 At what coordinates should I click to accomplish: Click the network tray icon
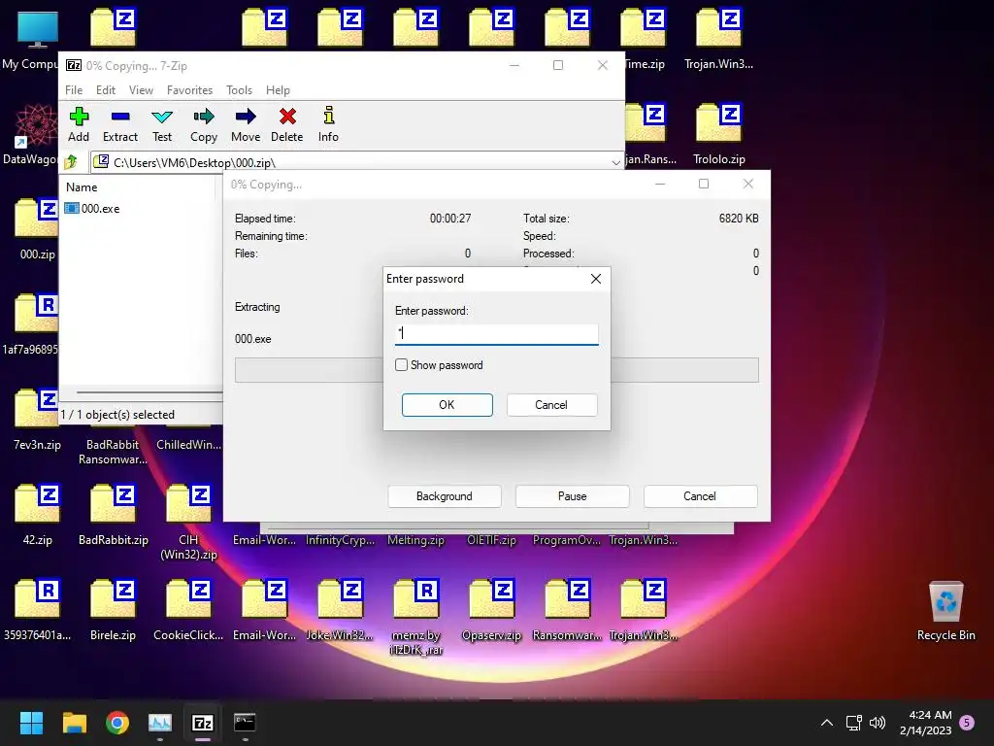854,723
